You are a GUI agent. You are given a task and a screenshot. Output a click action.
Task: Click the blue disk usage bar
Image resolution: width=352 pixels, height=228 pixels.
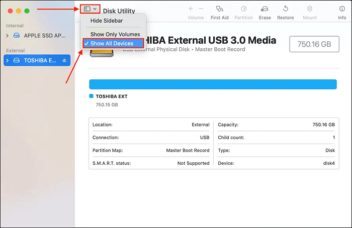coord(212,84)
